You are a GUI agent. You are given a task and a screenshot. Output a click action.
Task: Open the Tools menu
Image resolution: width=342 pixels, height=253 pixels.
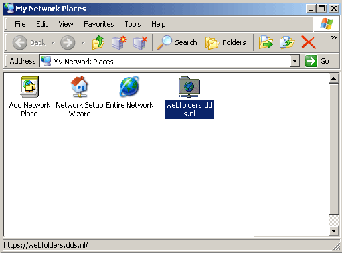click(x=133, y=24)
